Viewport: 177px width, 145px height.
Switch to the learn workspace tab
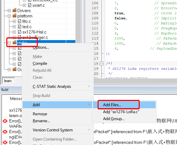click(x=8, y=81)
